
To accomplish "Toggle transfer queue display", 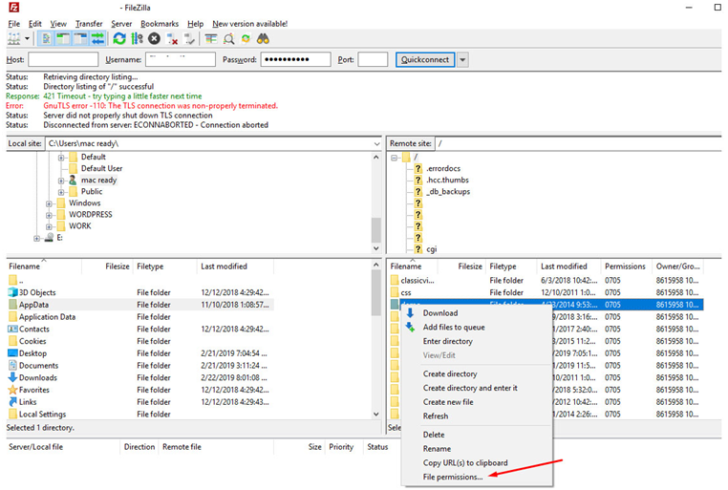I will pos(97,39).
